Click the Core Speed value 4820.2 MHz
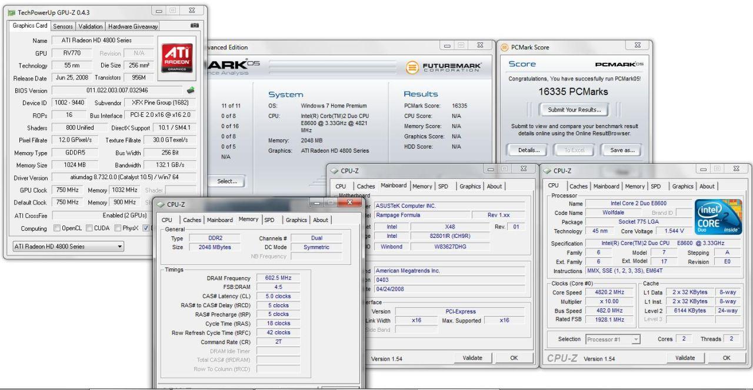The width and height of the screenshot is (753, 390). point(613,292)
